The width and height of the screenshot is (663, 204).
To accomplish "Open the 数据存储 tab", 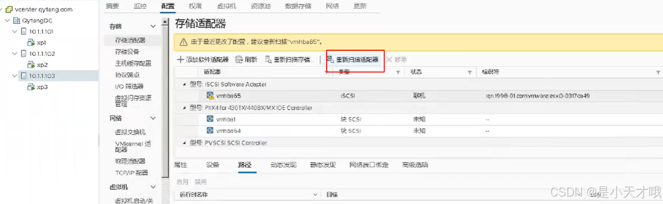I will coord(298,6).
